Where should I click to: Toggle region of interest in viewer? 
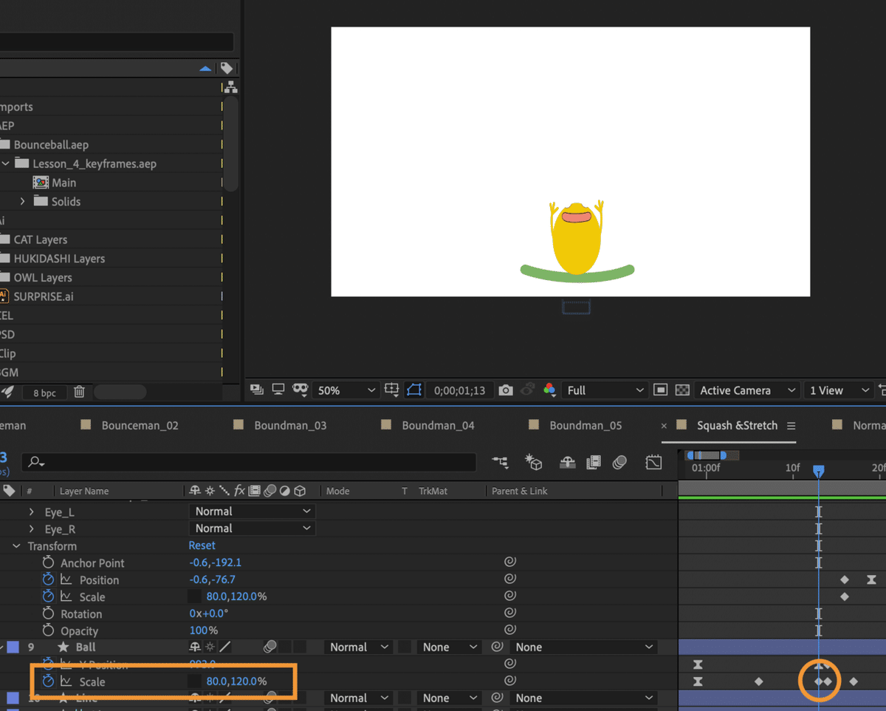point(661,389)
